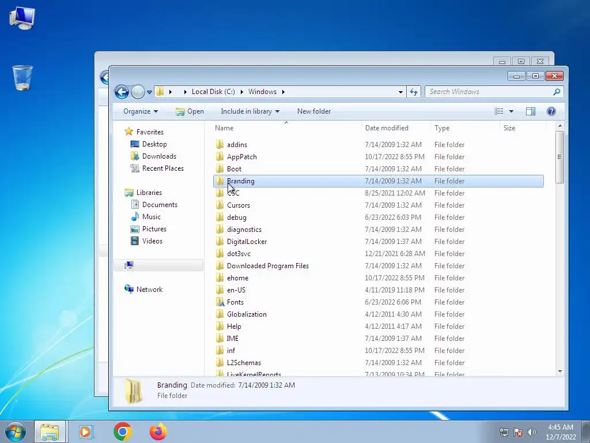The image size is (590, 443).
Task: Open the Organize menu
Action: tap(141, 111)
